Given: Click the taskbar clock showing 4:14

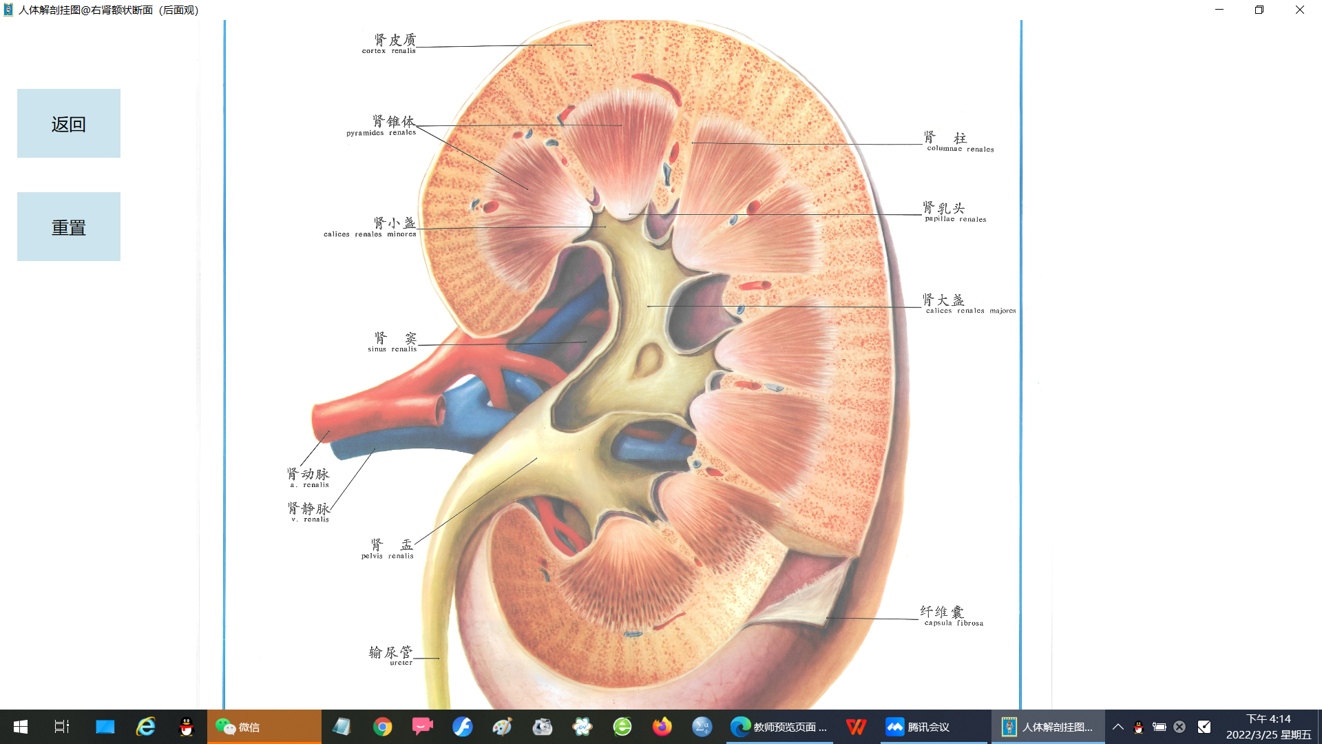Looking at the screenshot, I should click(1268, 727).
